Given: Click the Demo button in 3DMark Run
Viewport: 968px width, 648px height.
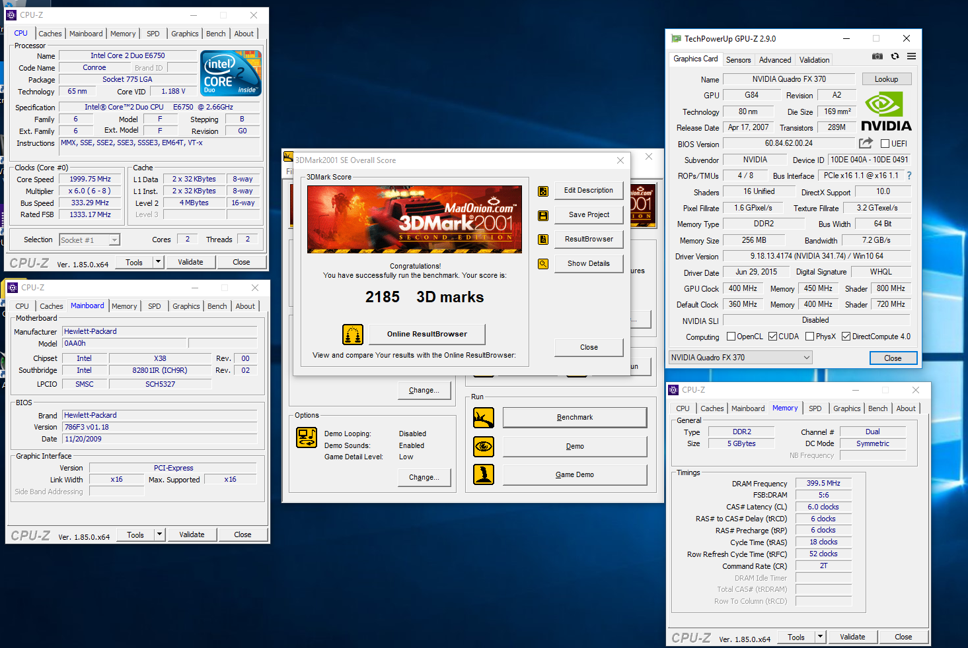Looking at the screenshot, I should (575, 446).
